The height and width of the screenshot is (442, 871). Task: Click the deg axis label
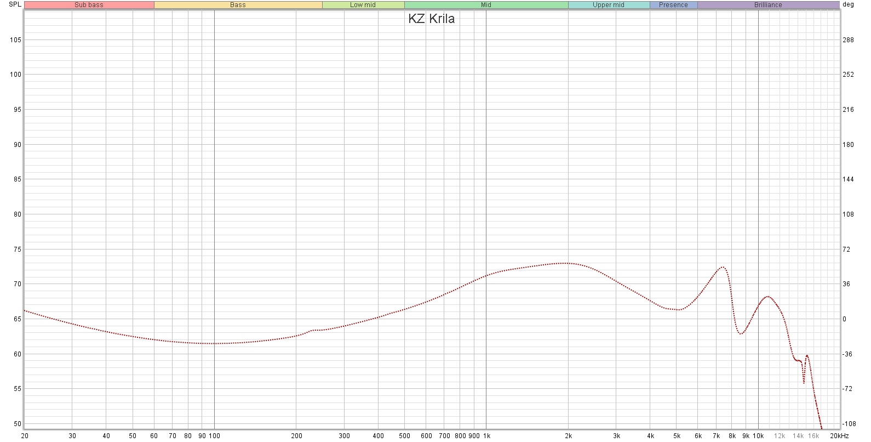pos(848,4)
